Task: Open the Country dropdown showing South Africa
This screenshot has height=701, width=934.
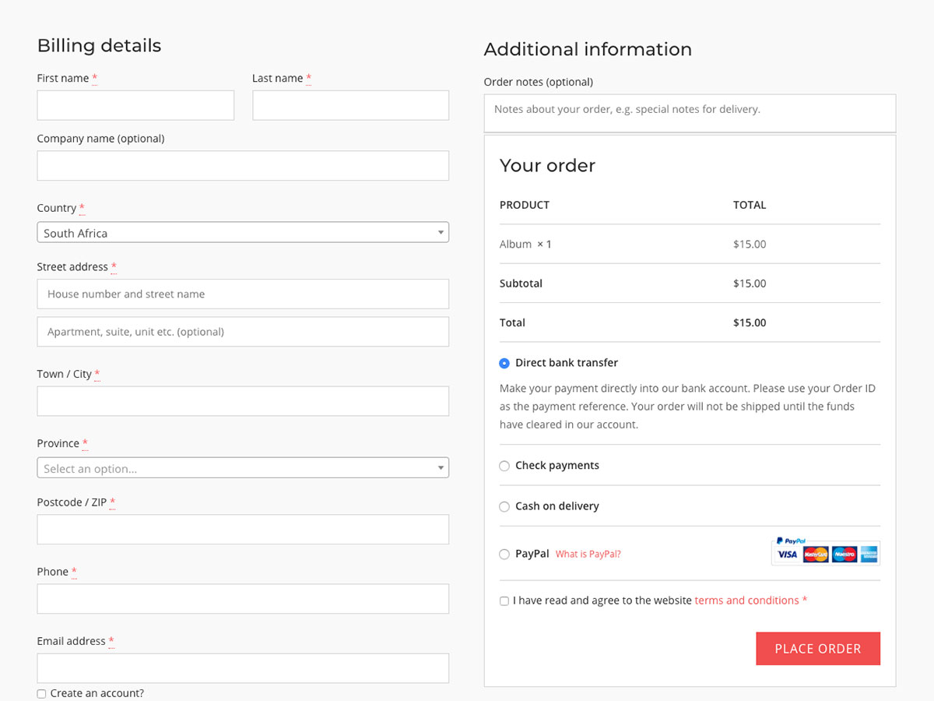Action: (243, 233)
